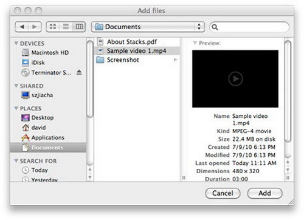The width and height of the screenshot is (304, 220).
Task: Click the Add button
Action: point(264,193)
